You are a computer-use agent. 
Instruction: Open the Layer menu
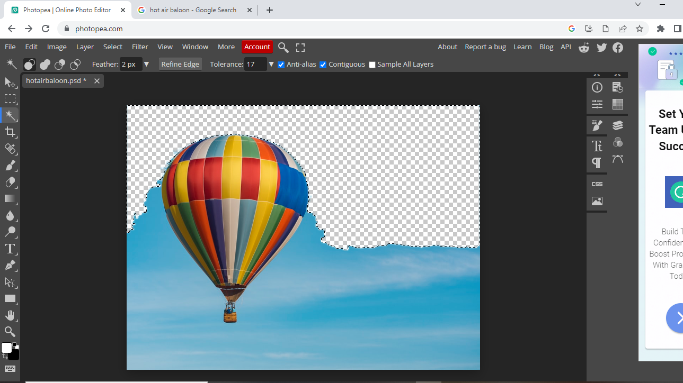[x=85, y=47]
